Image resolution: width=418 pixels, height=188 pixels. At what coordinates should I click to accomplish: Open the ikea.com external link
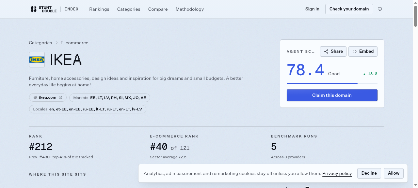pyautogui.click(x=48, y=97)
